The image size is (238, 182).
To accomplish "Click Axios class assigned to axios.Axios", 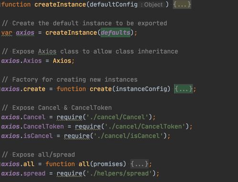I will coord(62,61).
